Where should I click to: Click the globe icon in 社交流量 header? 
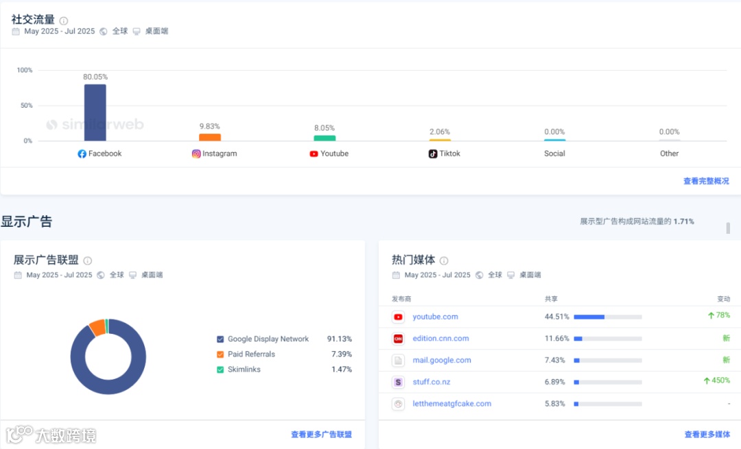click(104, 32)
